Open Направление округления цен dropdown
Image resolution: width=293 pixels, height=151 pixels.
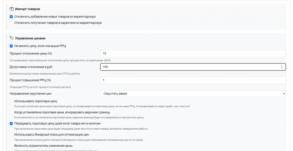tap(193, 94)
